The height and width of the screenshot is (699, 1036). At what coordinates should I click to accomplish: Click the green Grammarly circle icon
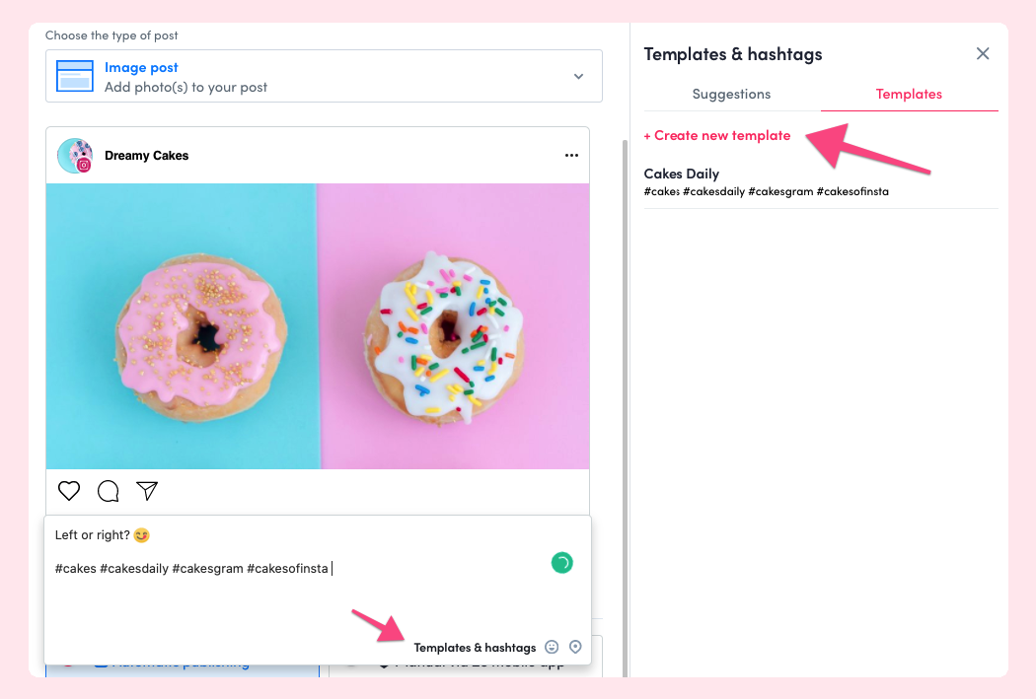coord(561,563)
